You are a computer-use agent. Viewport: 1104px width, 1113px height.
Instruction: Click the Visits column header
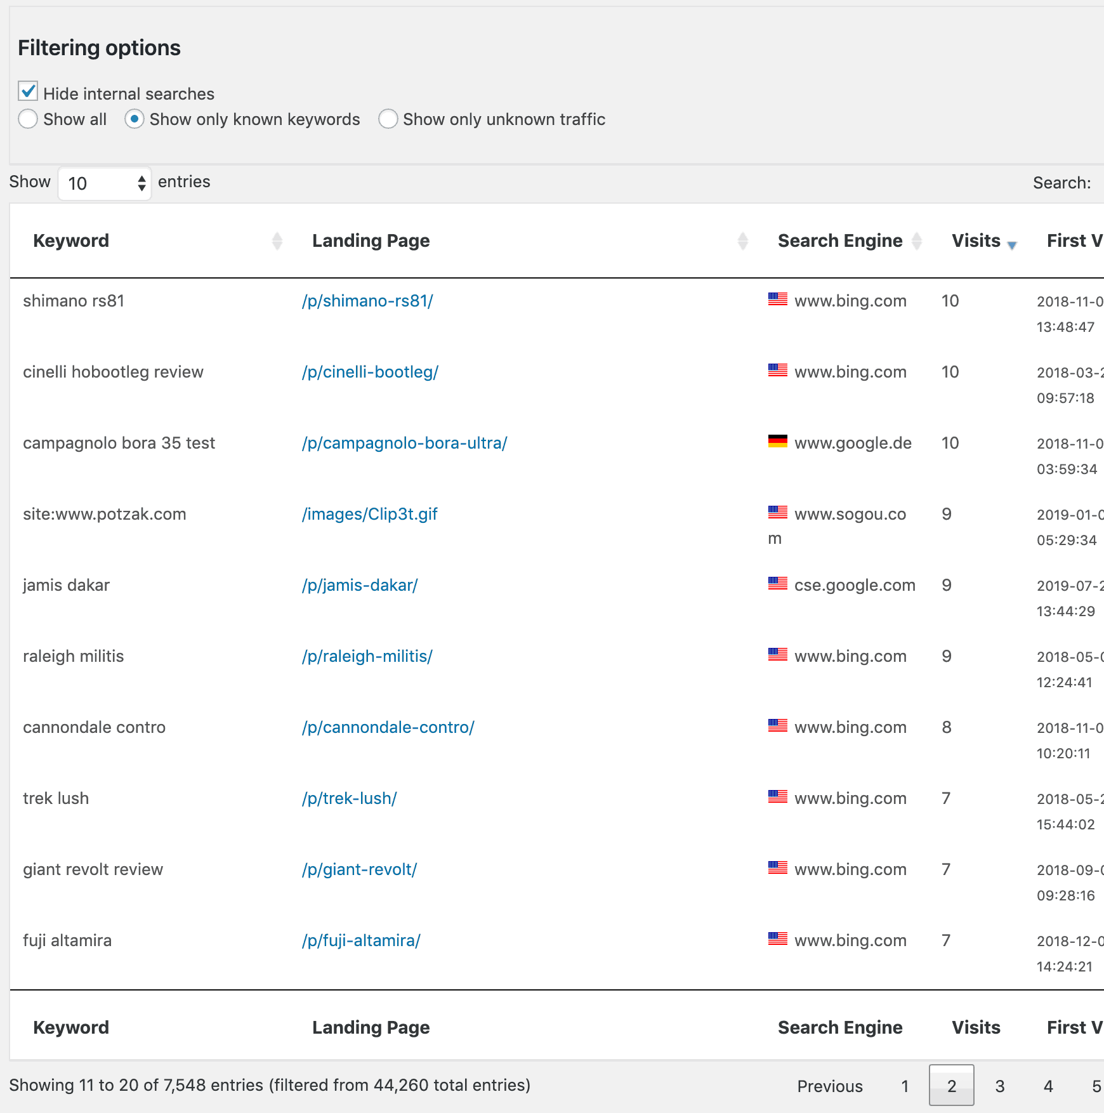click(x=976, y=241)
